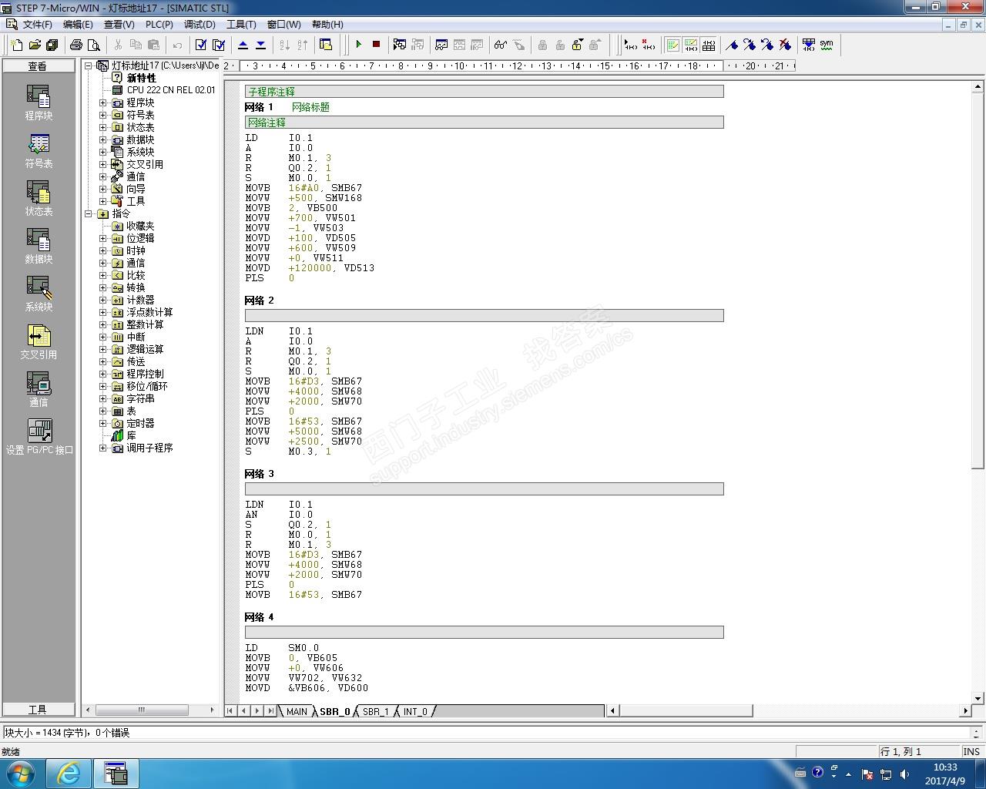The height and width of the screenshot is (789, 986).
Task: Open Status Chart in the navigation bar
Action: (39, 199)
